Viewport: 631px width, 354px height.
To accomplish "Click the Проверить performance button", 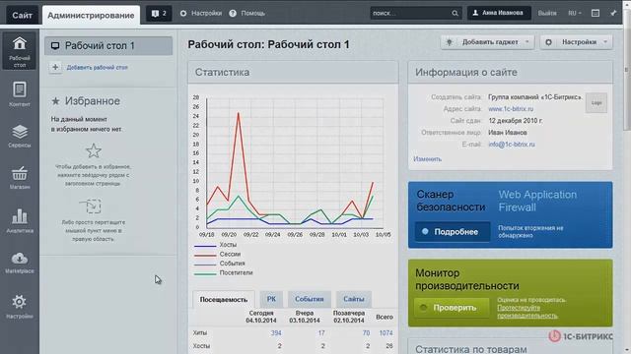I will [452, 308].
